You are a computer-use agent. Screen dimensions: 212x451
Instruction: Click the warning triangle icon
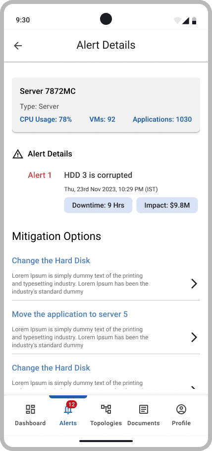tap(18, 154)
